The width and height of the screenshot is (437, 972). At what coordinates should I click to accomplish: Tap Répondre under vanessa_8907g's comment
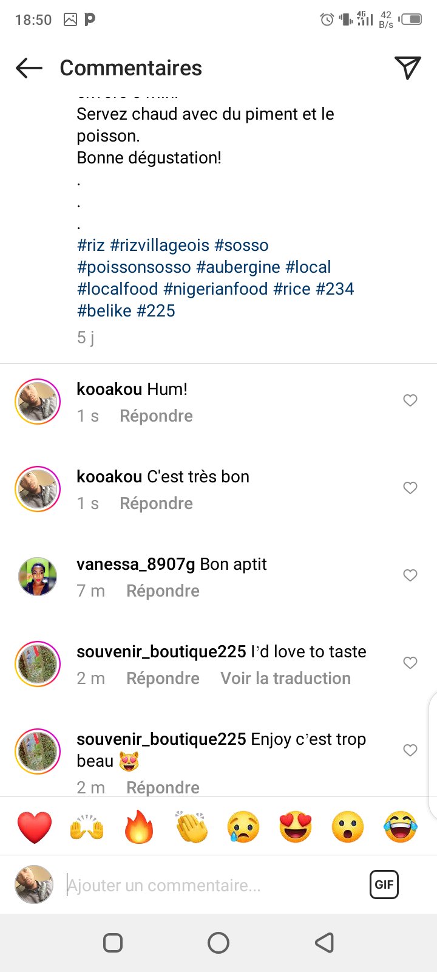(163, 591)
